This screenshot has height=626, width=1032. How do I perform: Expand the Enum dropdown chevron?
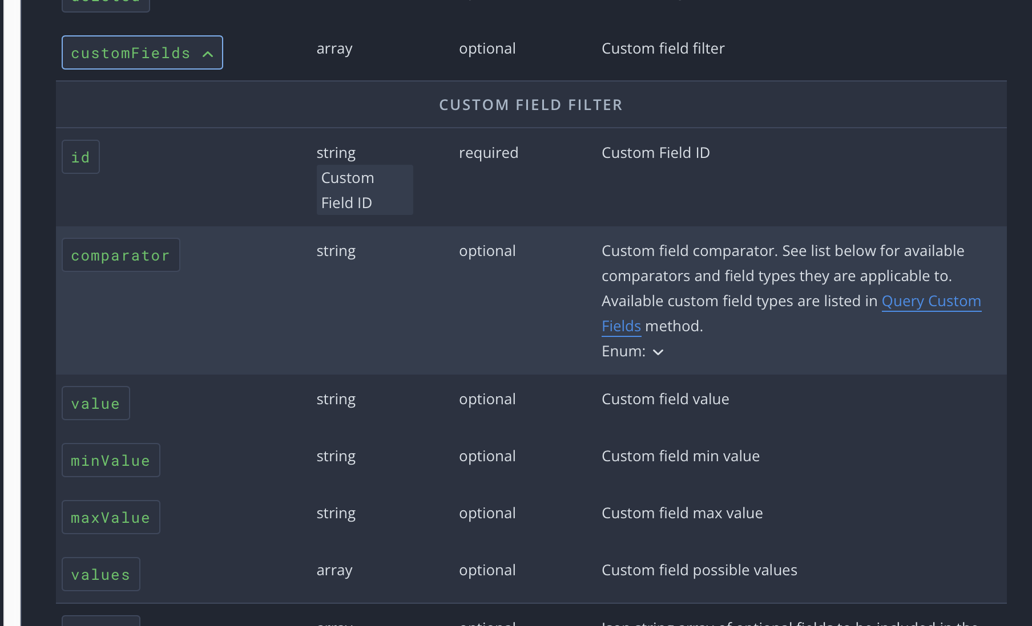click(x=658, y=352)
